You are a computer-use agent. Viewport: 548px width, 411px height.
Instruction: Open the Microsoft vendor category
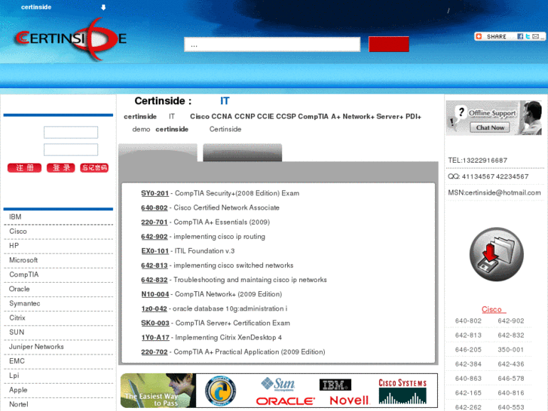[23, 260]
